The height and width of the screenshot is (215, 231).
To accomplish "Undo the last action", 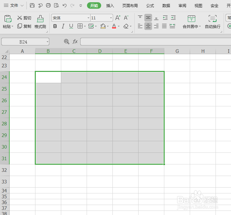I will click(64, 5).
